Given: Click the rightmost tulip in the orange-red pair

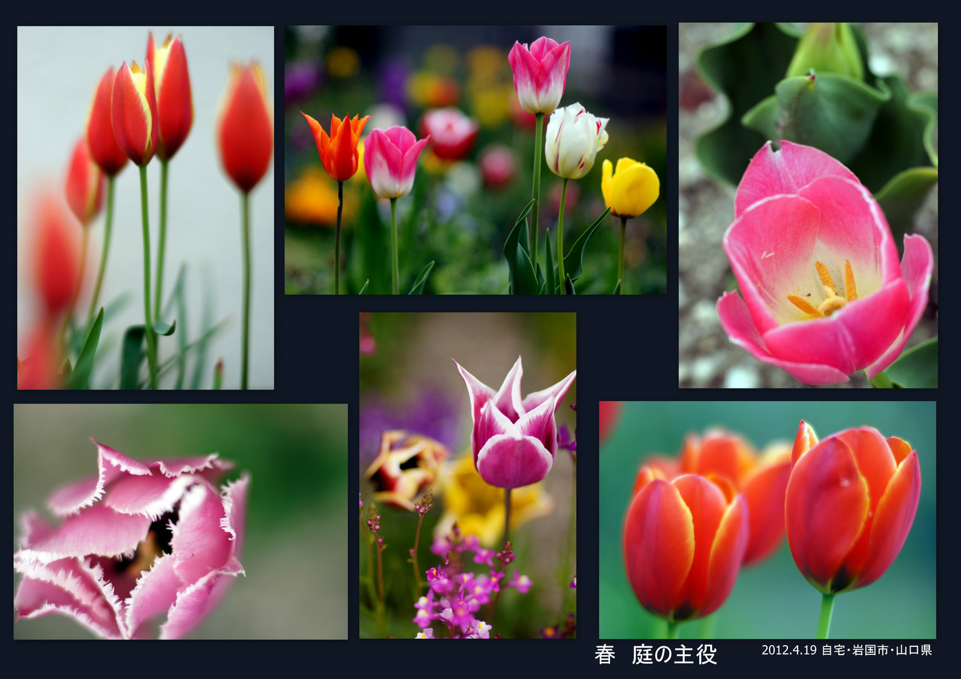Looking at the screenshot, I should point(850,506).
